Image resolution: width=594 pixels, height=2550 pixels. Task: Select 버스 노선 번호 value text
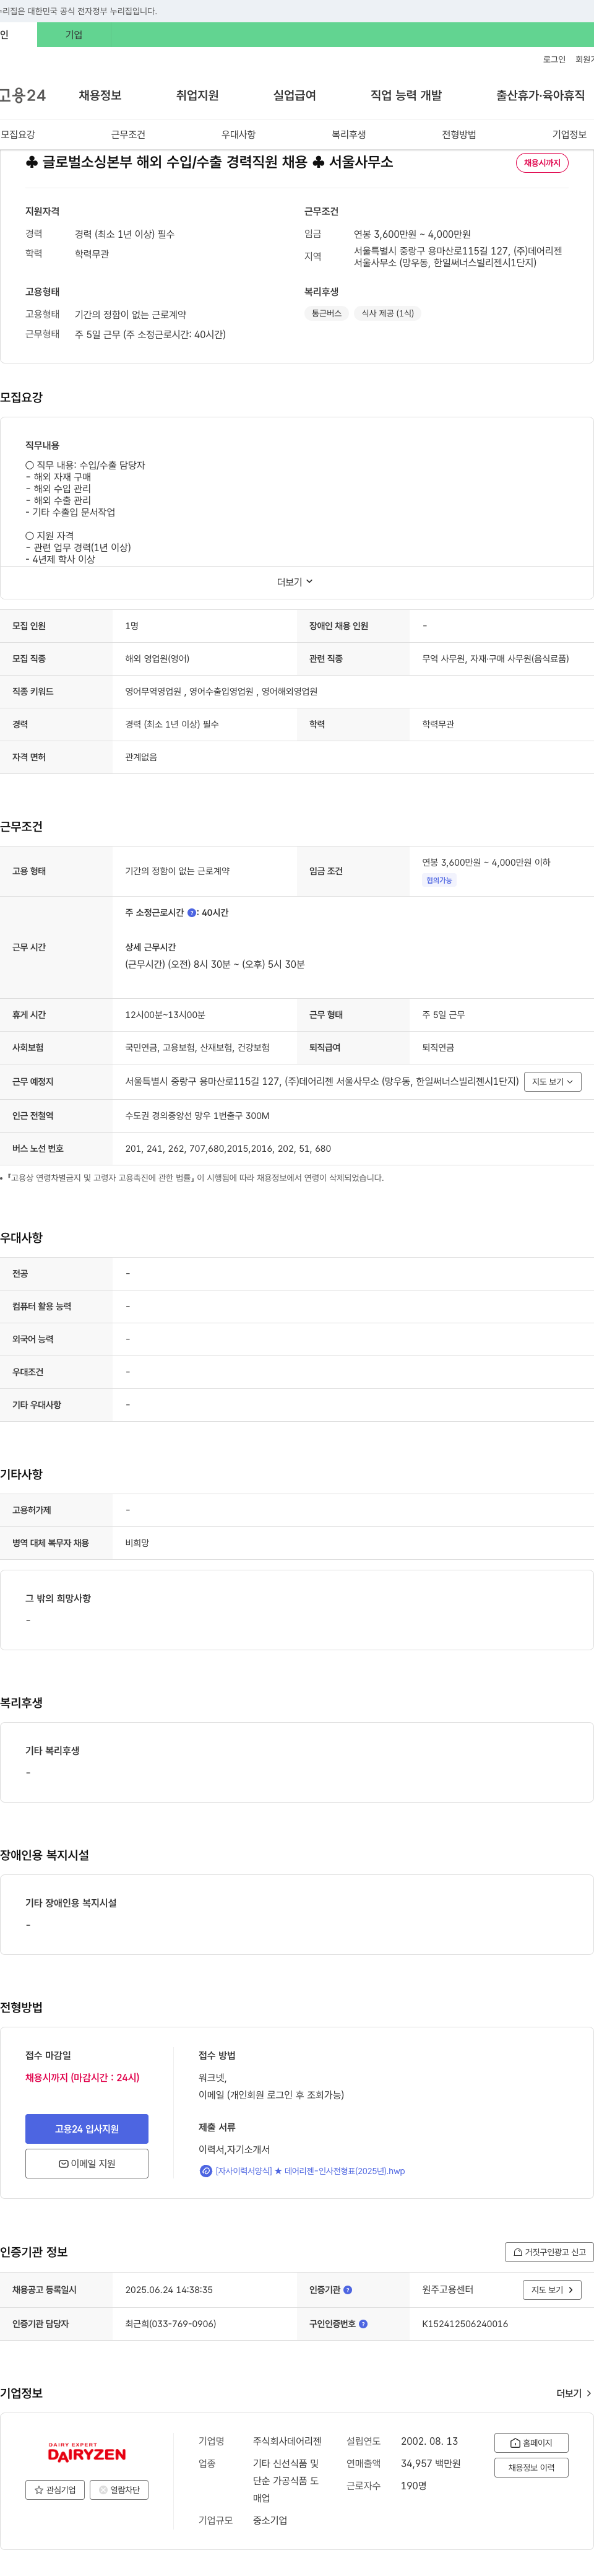pyautogui.click(x=227, y=1148)
